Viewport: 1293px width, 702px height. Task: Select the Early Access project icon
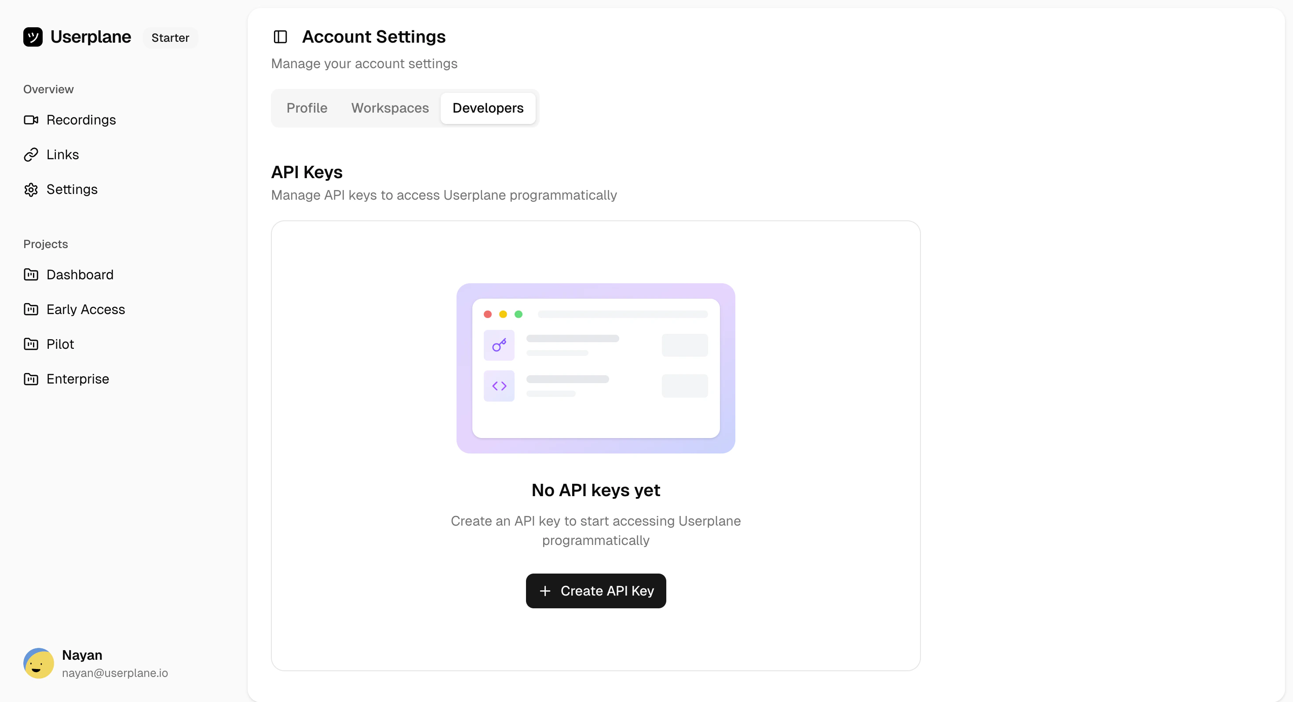tap(32, 309)
